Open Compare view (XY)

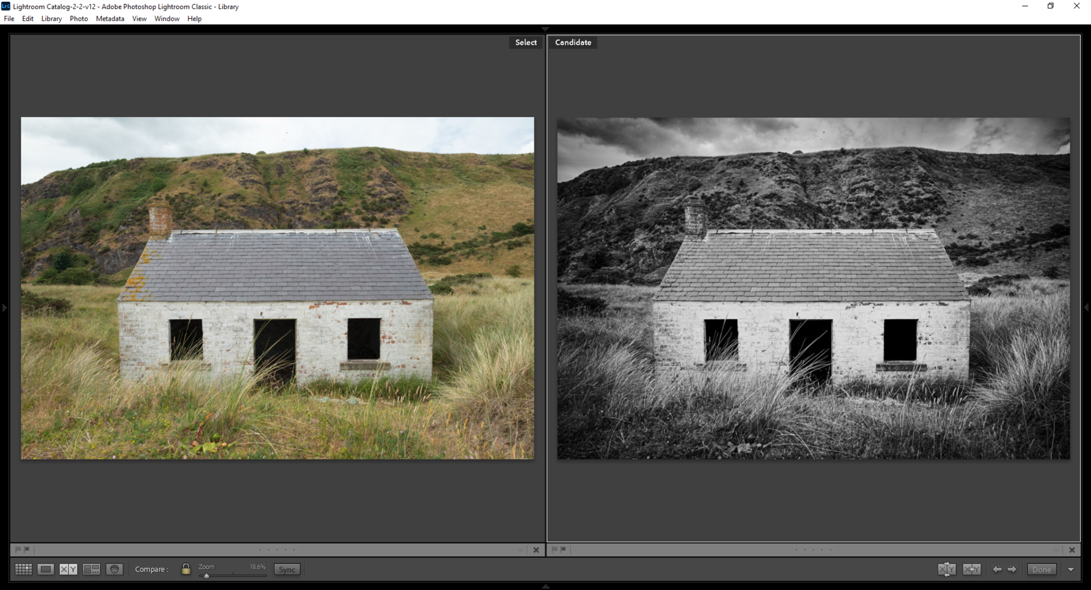click(67, 569)
